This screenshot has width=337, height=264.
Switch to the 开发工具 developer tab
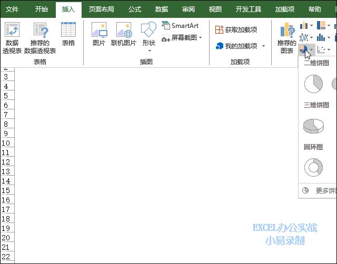249,9
